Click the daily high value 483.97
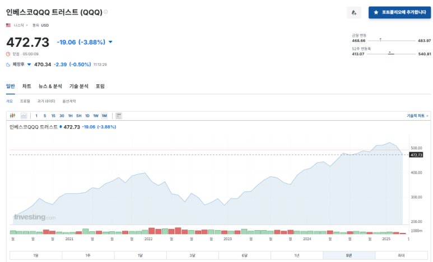The image size is (433, 262). coord(424,41)
